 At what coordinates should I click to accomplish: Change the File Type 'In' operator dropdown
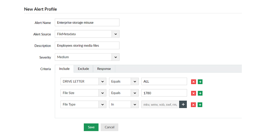tap(135, 104)
